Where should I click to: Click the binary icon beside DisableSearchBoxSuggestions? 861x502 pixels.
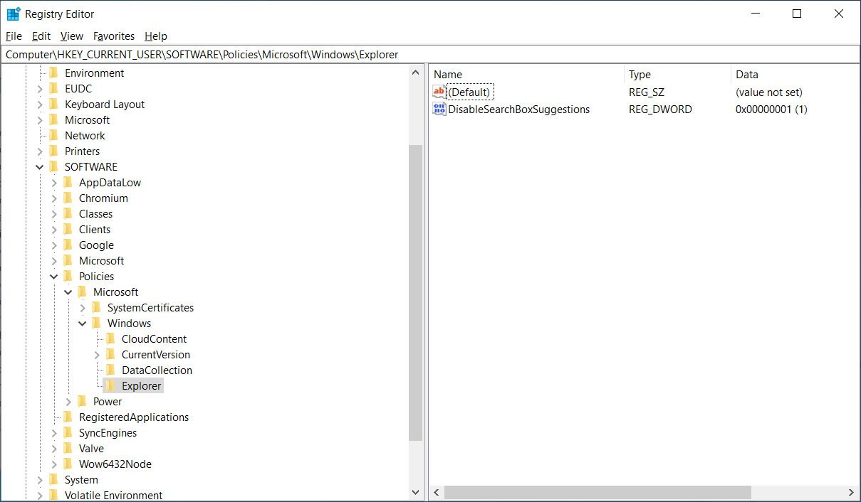[x=438, y=109]
